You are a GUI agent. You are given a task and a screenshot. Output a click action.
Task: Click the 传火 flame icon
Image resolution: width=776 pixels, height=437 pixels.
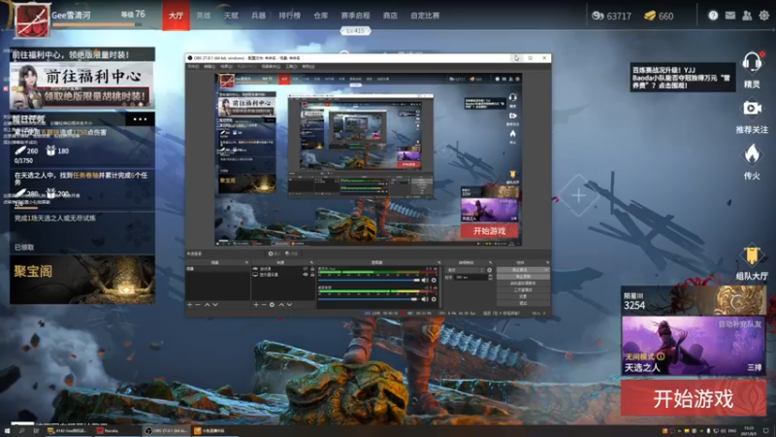pos(752,154)
